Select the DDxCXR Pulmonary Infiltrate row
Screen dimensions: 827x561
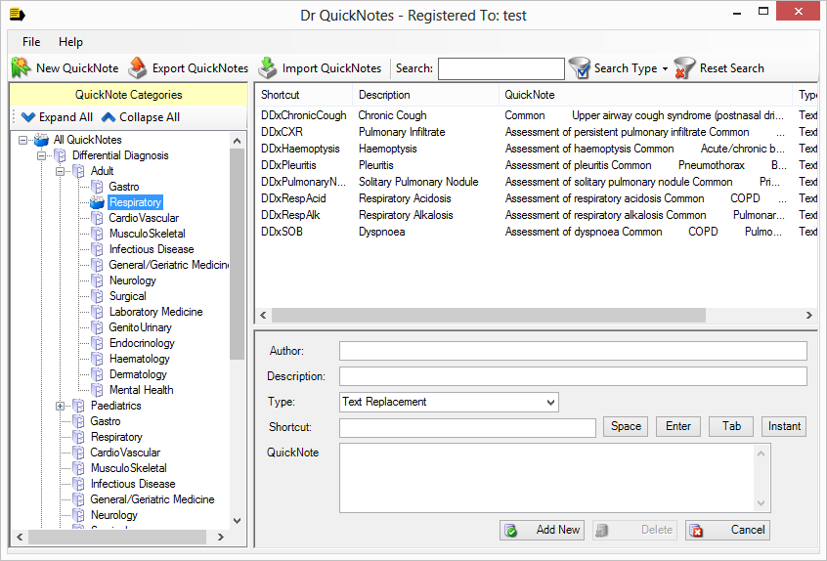tap(537, 132)
